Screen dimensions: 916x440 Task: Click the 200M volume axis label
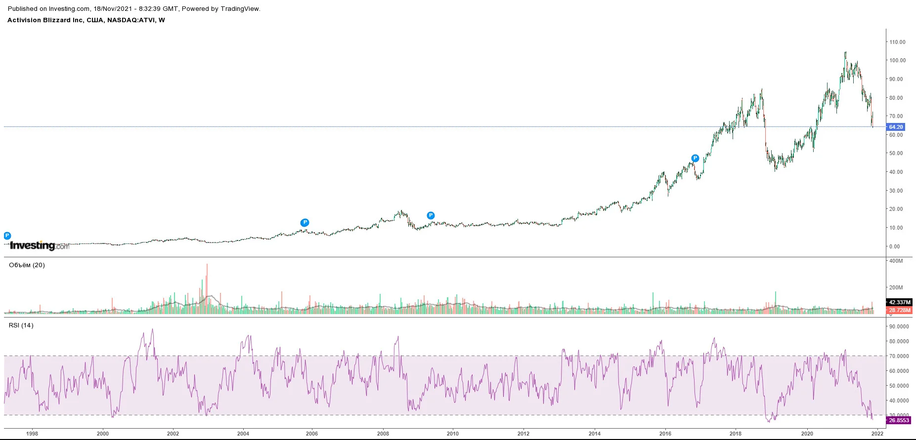point(896,287)
